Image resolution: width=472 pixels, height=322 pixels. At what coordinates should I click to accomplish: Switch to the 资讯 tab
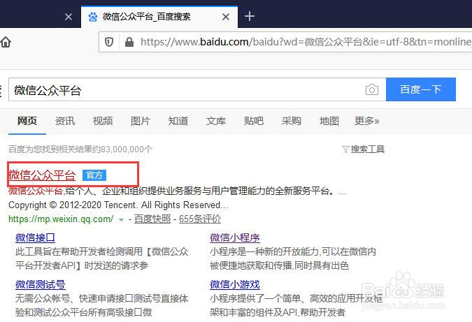pyautogui.click(x=65, y=121)
